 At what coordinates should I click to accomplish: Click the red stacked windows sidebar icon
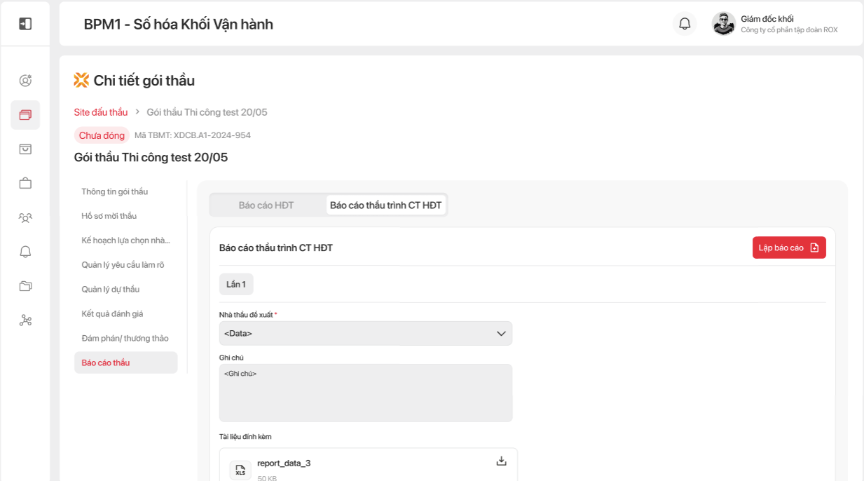click(25, 115)
